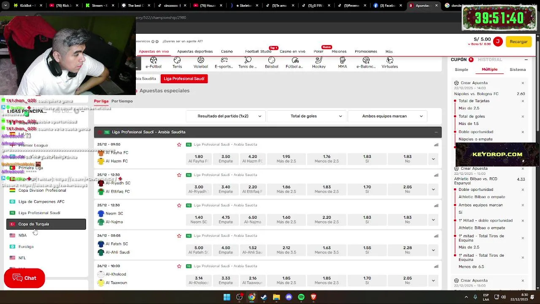Favorite the Al Fateh SC match star
This screenshot has width=540, height=304.
pyautogui.click(x=179, y=236)
